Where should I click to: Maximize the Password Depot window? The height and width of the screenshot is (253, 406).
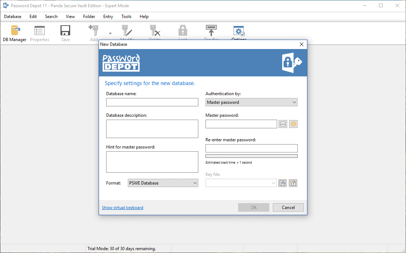(x=381, y=5)
